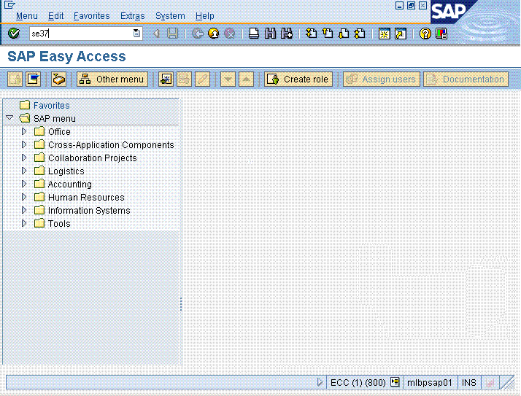Click the Find binoculars icon

coord(270,34)
